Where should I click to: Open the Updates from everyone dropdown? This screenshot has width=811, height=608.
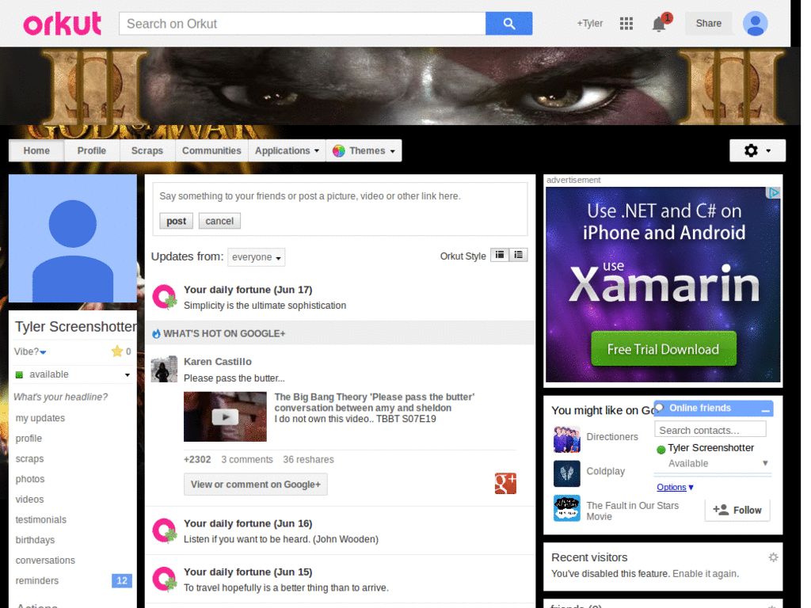pos(257,257)
